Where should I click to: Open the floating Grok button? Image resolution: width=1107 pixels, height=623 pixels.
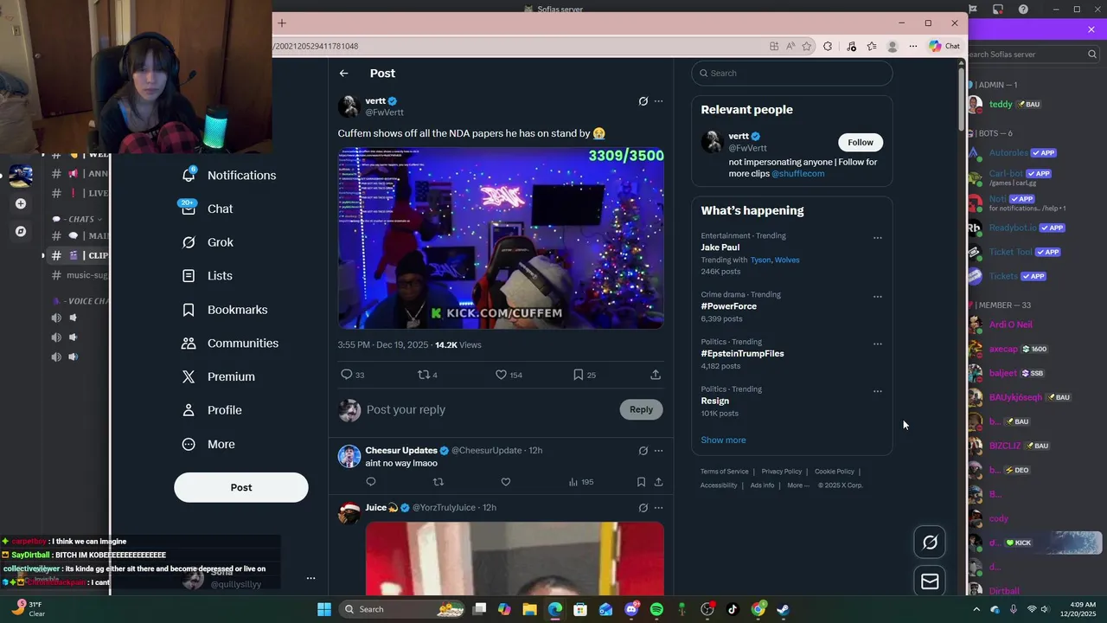click(930, 543)
